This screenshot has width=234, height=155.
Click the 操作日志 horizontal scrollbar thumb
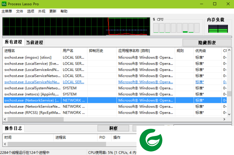(57, 144)
